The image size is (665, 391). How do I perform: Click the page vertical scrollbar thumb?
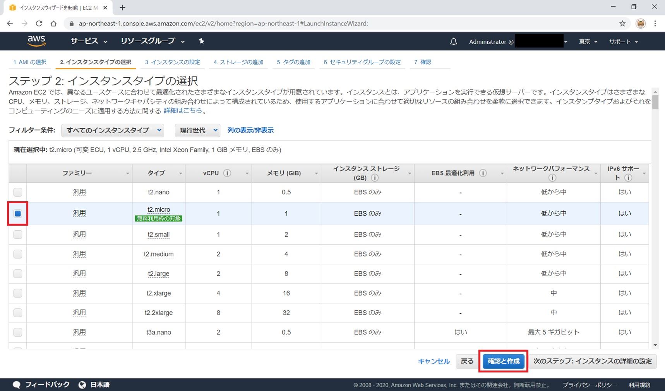tap(655, 102)
